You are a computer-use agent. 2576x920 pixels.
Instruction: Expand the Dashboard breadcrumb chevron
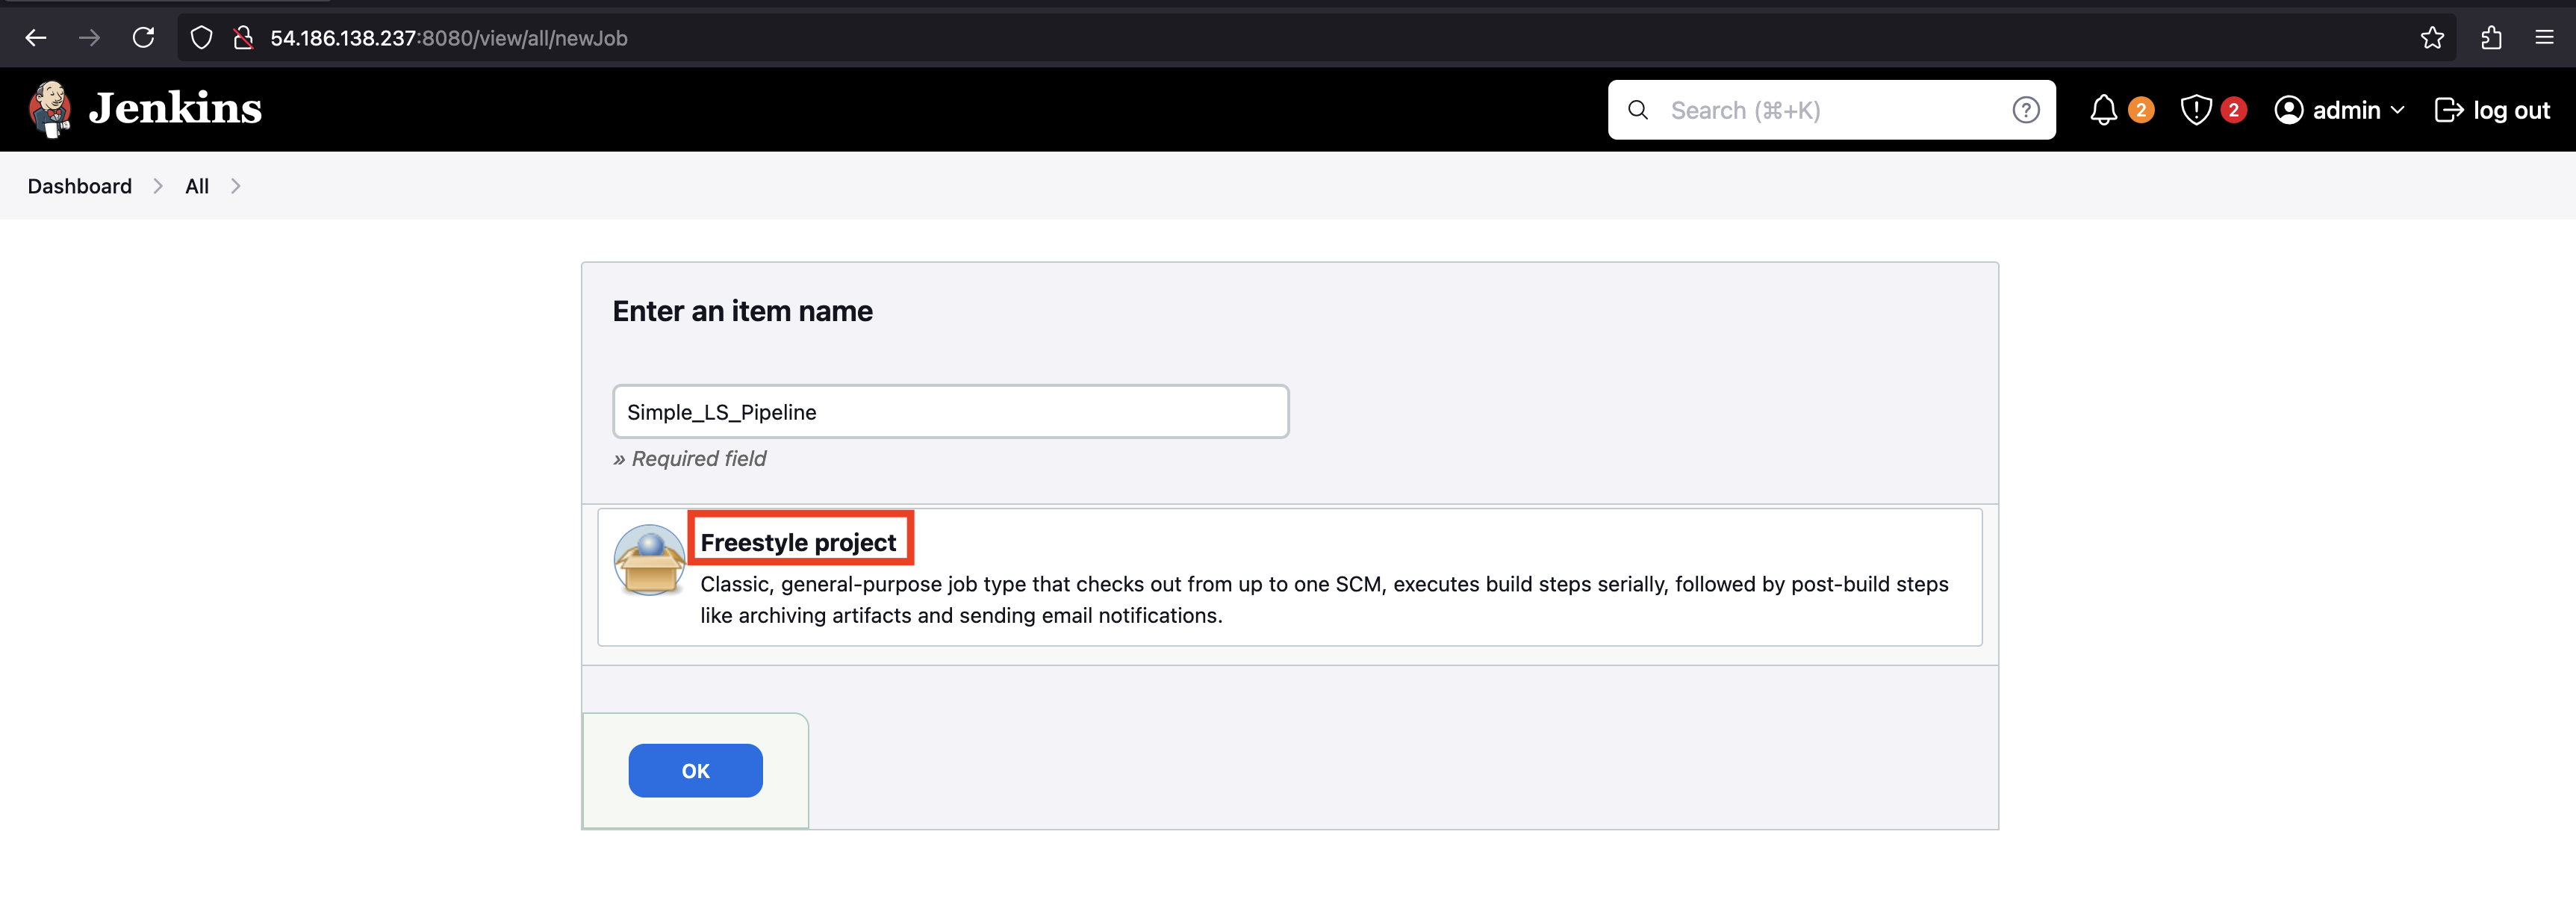(x=158, y=186)
